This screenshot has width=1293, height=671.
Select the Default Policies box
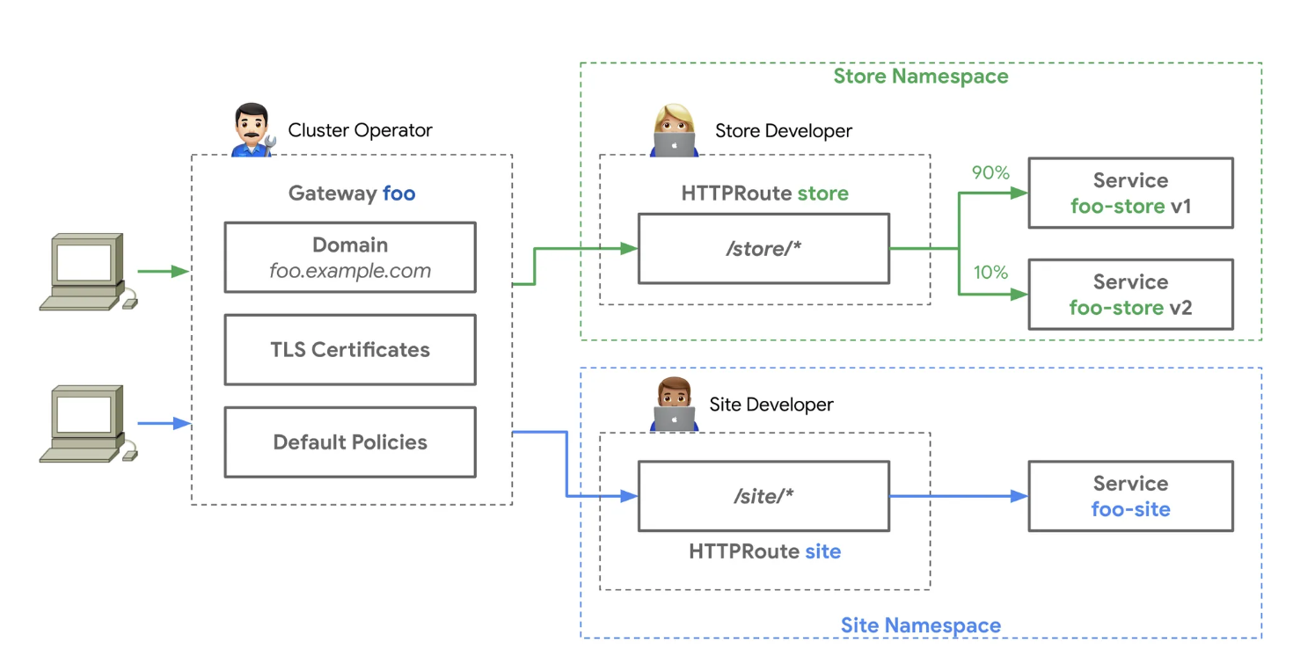click(350, 441)
